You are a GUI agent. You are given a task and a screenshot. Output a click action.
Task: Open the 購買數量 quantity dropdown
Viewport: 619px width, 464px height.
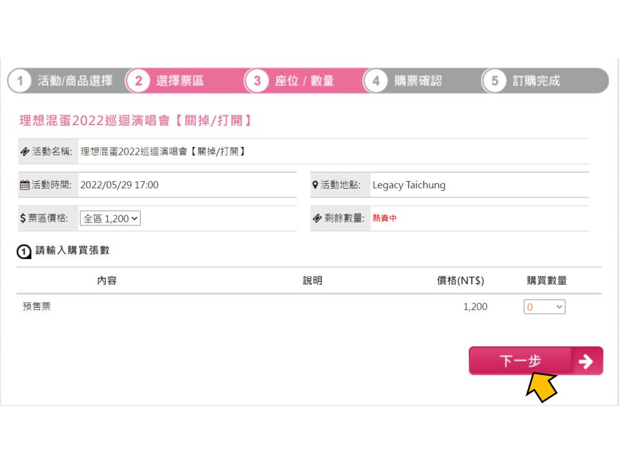(x=544, y=307)
